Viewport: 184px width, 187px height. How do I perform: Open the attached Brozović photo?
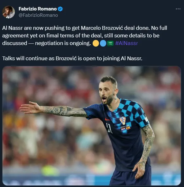pyautogui.click(x=92, y=126)
